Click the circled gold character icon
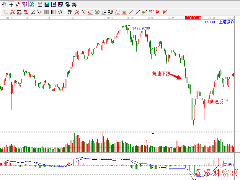The height and width of the screenshot is (180, 240). click(97, 12)
